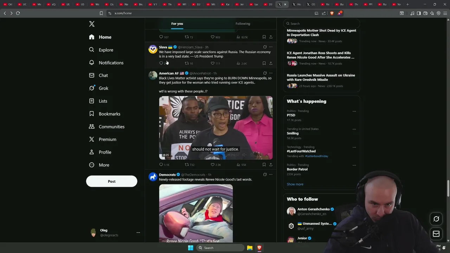Open Premium in the sidebar
The height and width of the screenshot is (253, 450).
click(103, 139)
